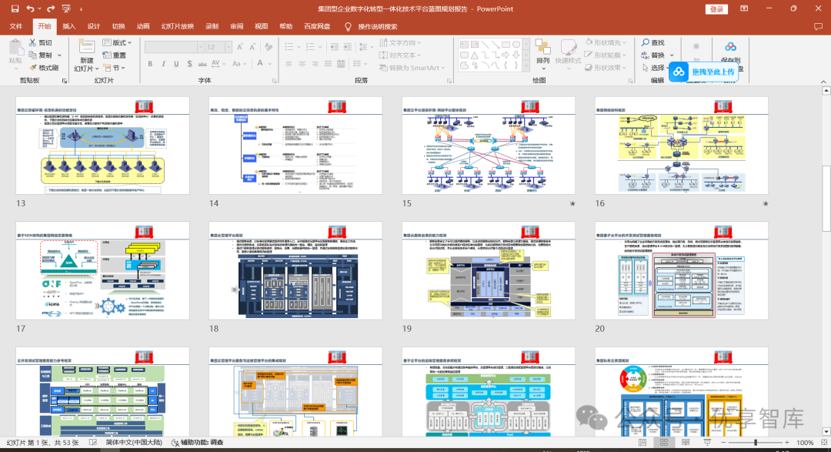Screen dimensions: 831x452
Task: Expand the Select dropdown in editing group
Action: point(657,67)
